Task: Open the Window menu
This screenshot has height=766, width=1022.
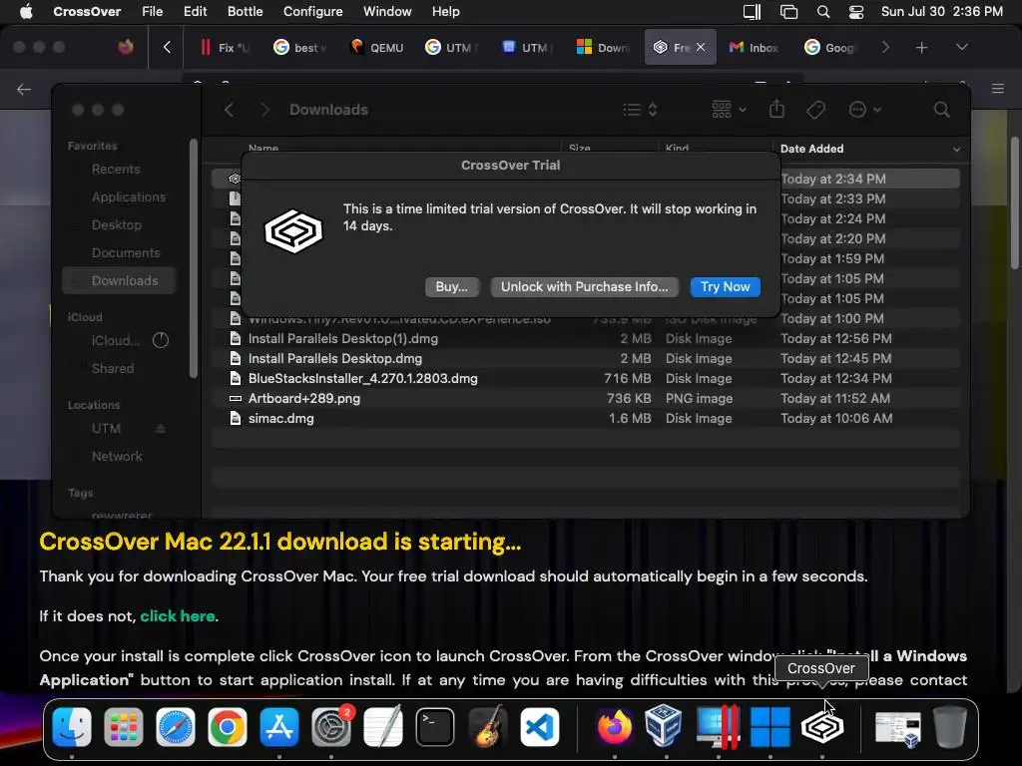Action: point(387,12)
